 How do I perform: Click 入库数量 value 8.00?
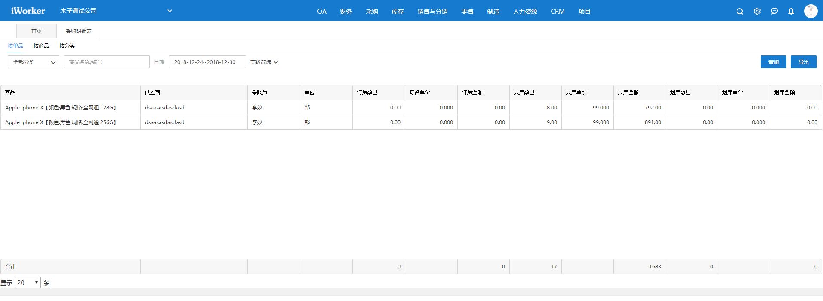552,108
